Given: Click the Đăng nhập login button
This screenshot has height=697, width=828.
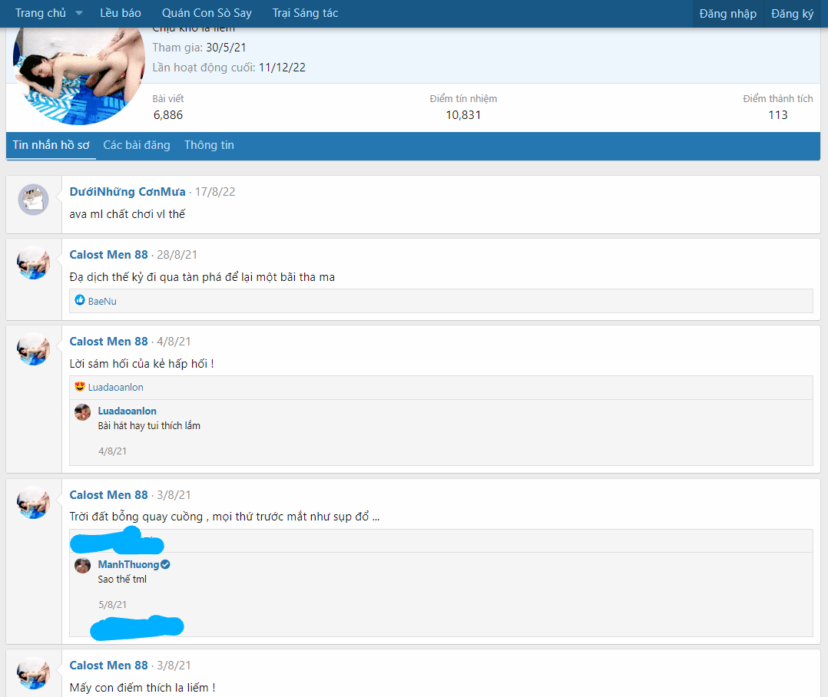Looking at the screenshot, I should click(x=727, y=14).
